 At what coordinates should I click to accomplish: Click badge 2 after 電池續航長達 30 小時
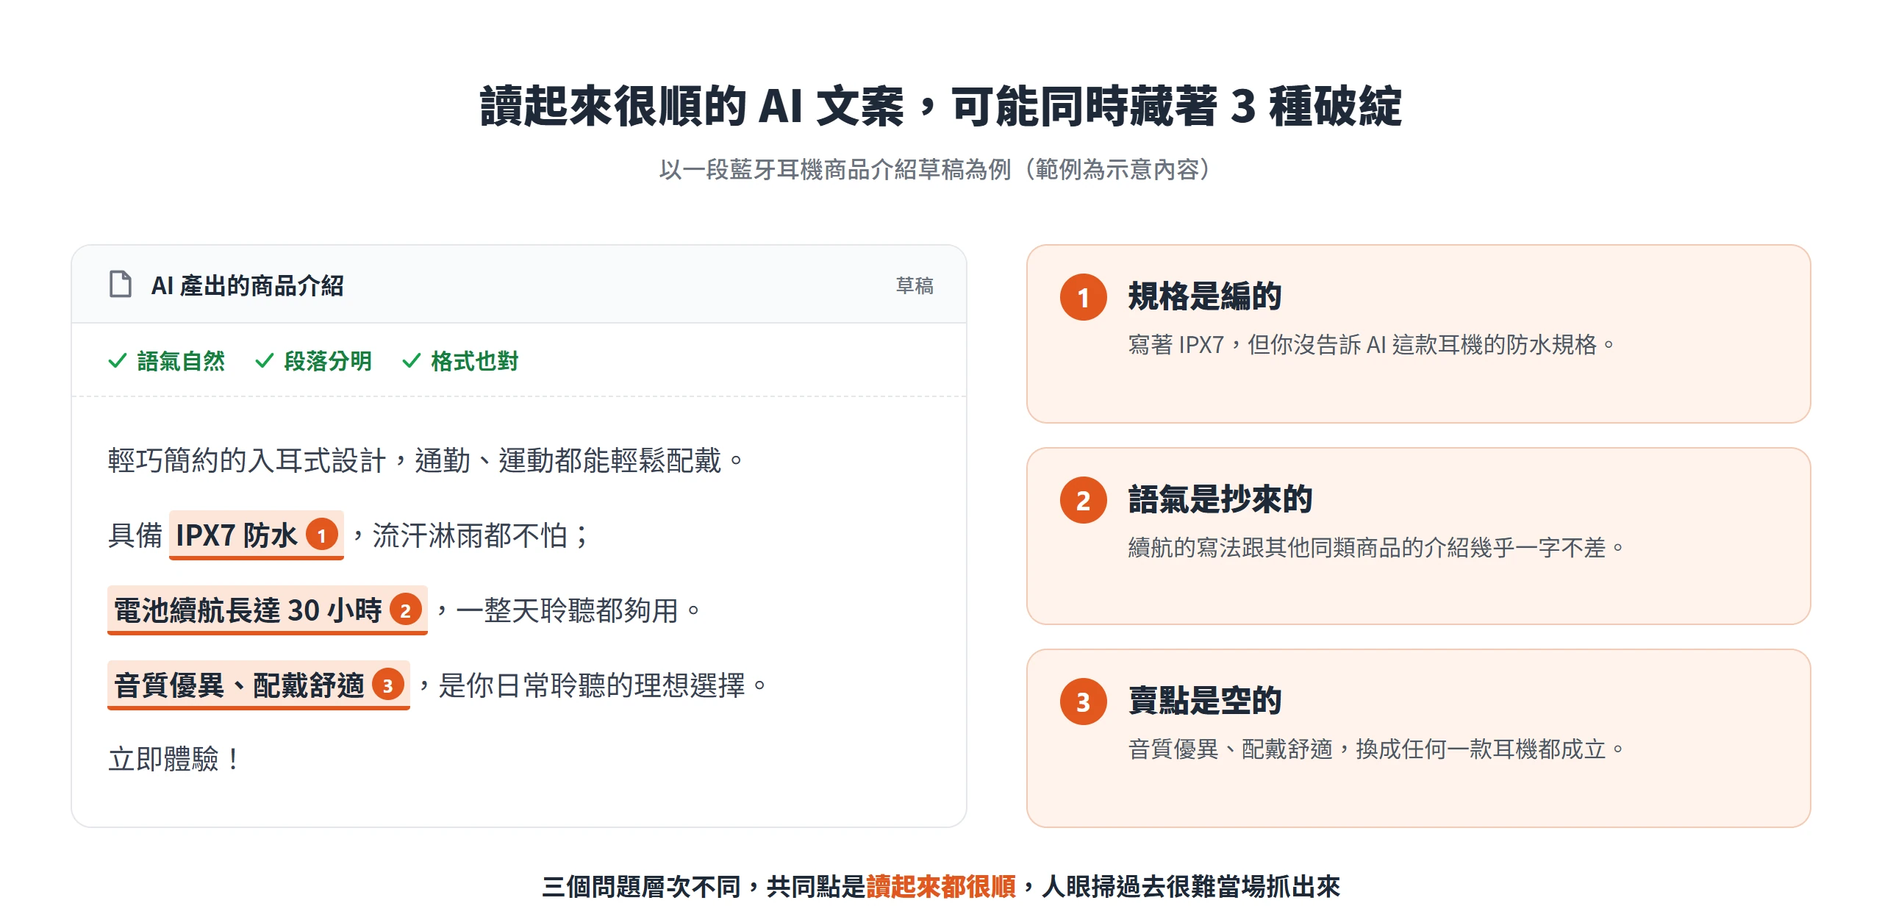click(405, 610)
